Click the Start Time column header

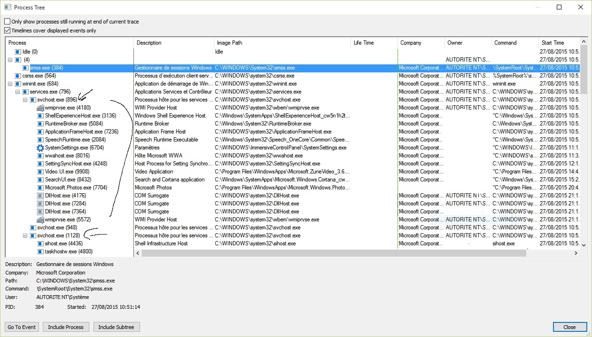point(559,43)
